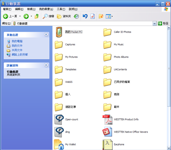This screenshot has width=171, height=150.
Task: Click the document checkmark toolbar icon
Action: point(93,16)
